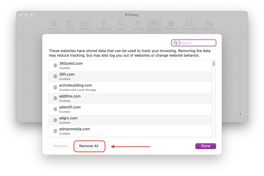The width and height of the screenshot is (264, 176).
Task: Open the Advanced gears icon
Action: [209, 23]
